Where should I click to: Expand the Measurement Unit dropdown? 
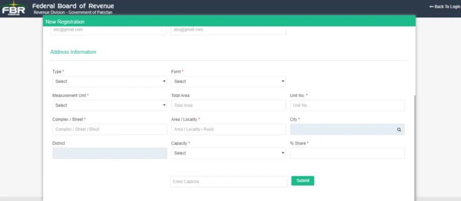pyautogui.click(x=110, y=105)
